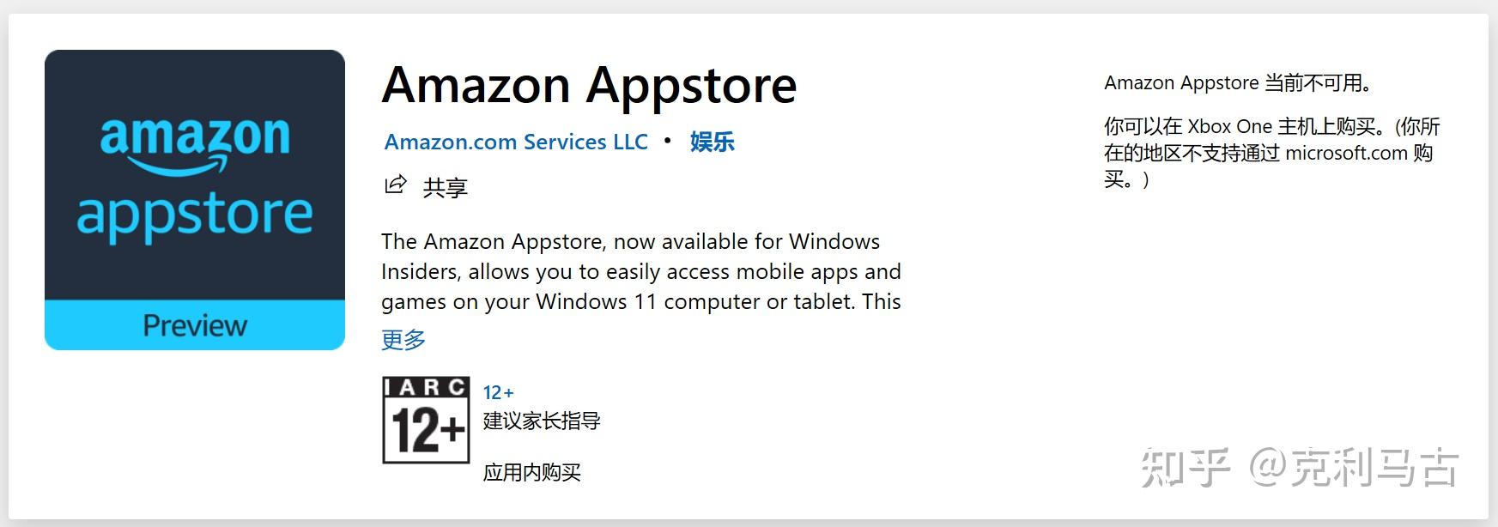Click the share arrow icon
1498x527 pixels.
(395, 185)
